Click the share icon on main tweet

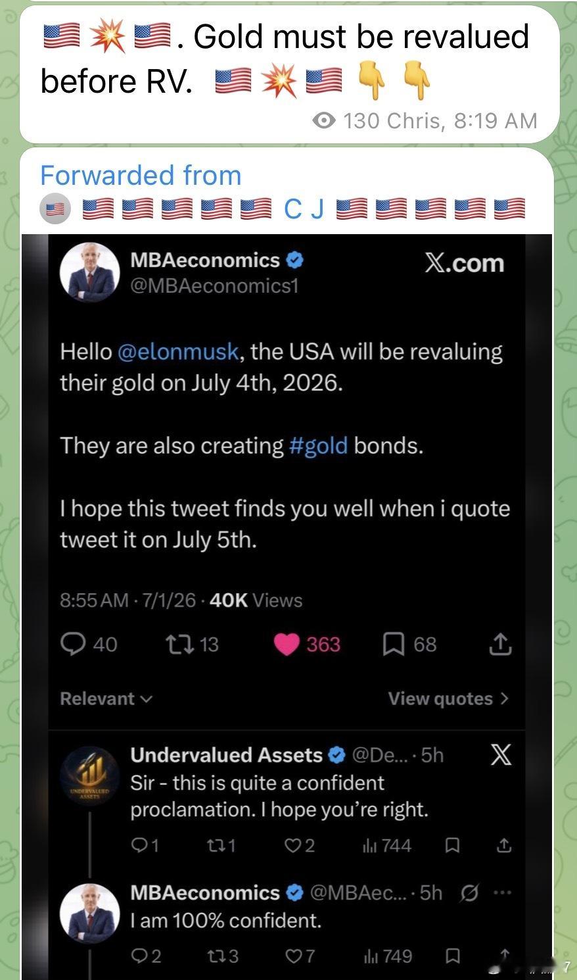[x=500, y=644]
